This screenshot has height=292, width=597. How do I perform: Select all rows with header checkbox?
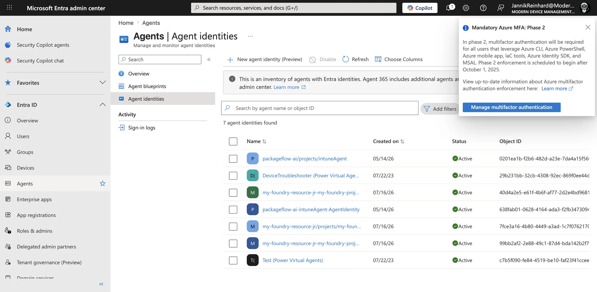click(x=233, y=142)
